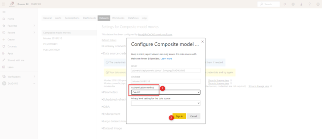Click Show in lineage view for movies.xlsx

259,86
